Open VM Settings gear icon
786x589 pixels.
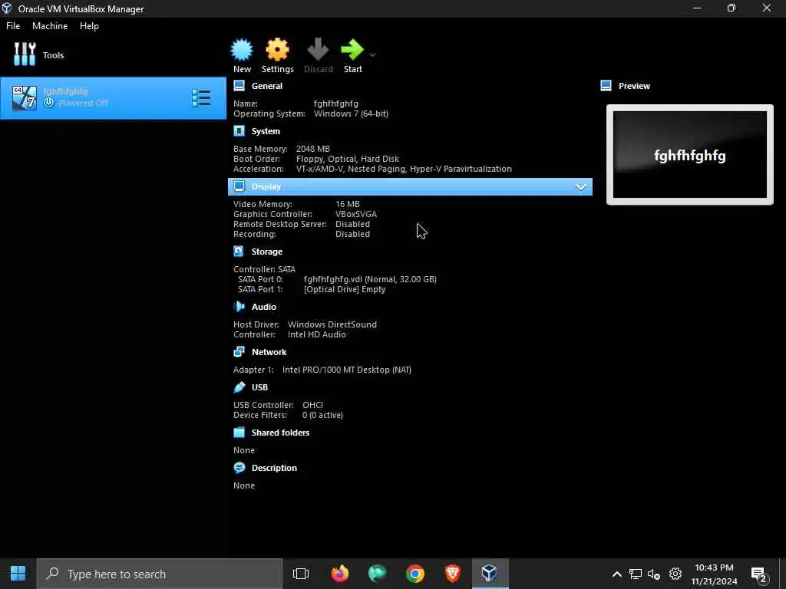pyautogui.click(x=277, y=50)
